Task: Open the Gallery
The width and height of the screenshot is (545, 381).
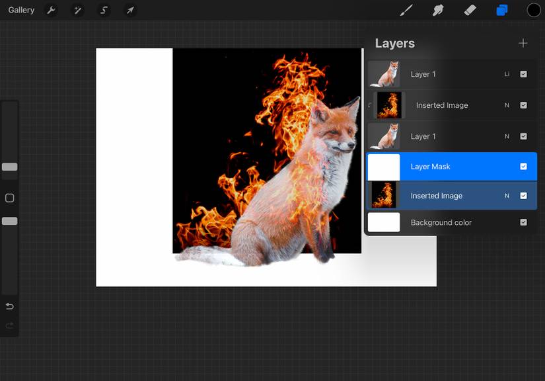Action: click(x=21, y=10)
